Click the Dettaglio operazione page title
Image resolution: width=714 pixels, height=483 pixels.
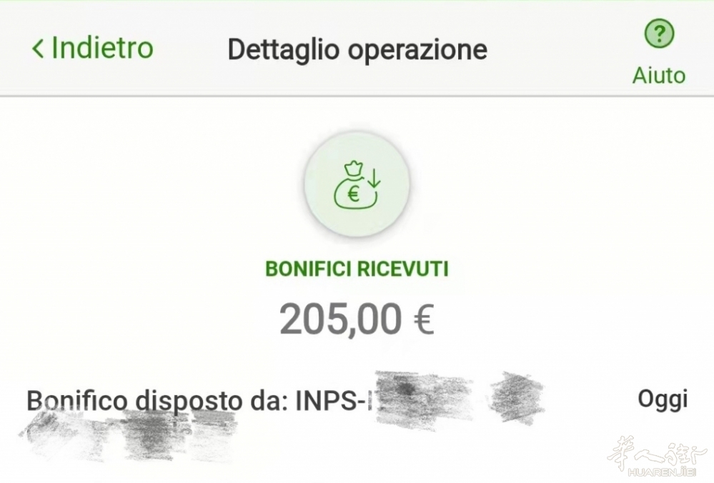pyautogui.click(x=357, y=49)
